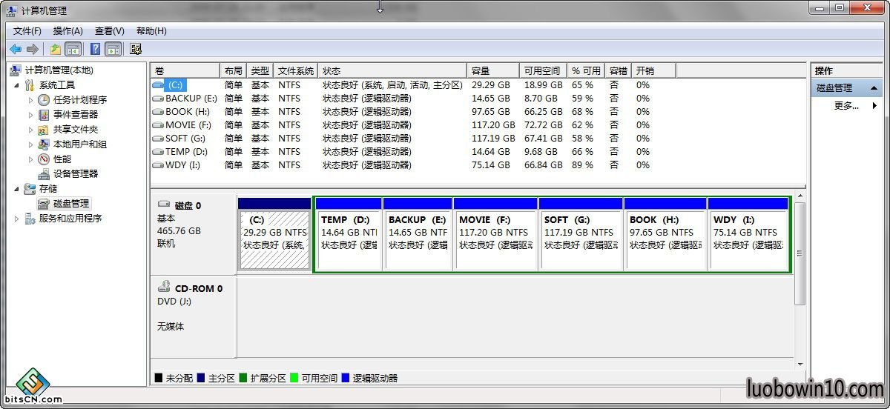Select 计算机管理(本地) root node
Screen dimensions: 890x409
59,70
